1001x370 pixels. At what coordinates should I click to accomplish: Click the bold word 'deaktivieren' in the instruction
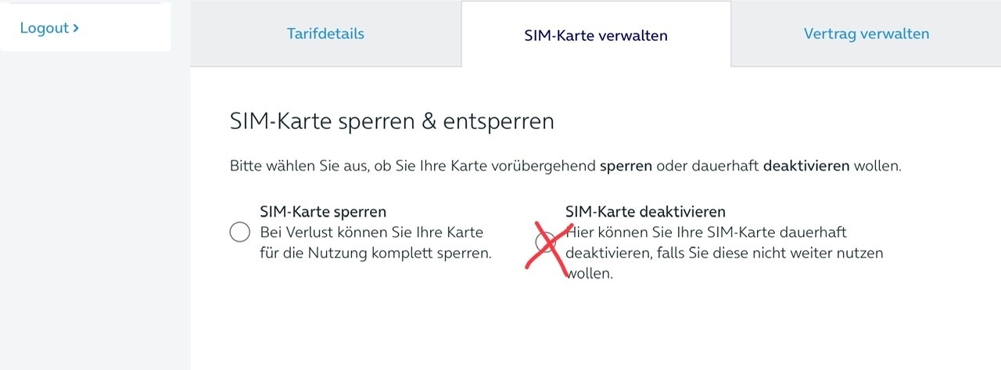[x=806, y=167]
